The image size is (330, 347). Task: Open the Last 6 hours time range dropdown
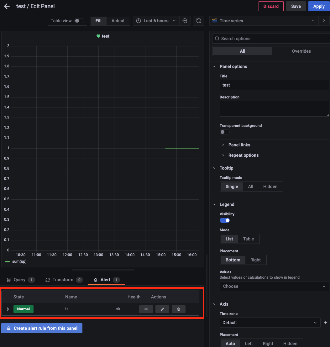tap(156, 21)
